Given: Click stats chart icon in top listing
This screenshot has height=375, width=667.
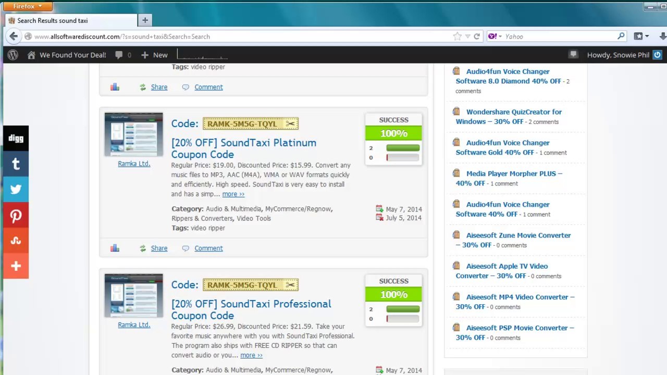Looking at the screenshot, I should (115, 87).
